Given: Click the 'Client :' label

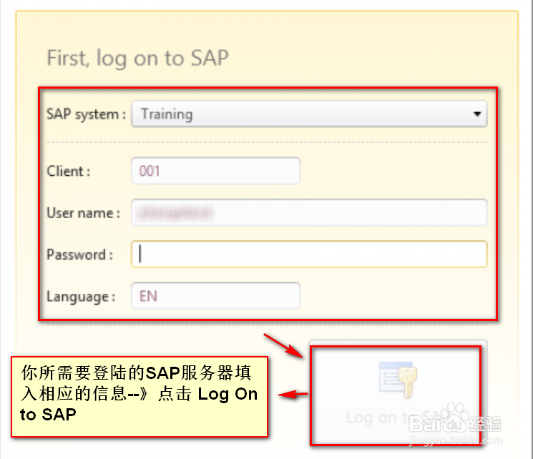Looking at the screenshot, I should tap(69, 171).
